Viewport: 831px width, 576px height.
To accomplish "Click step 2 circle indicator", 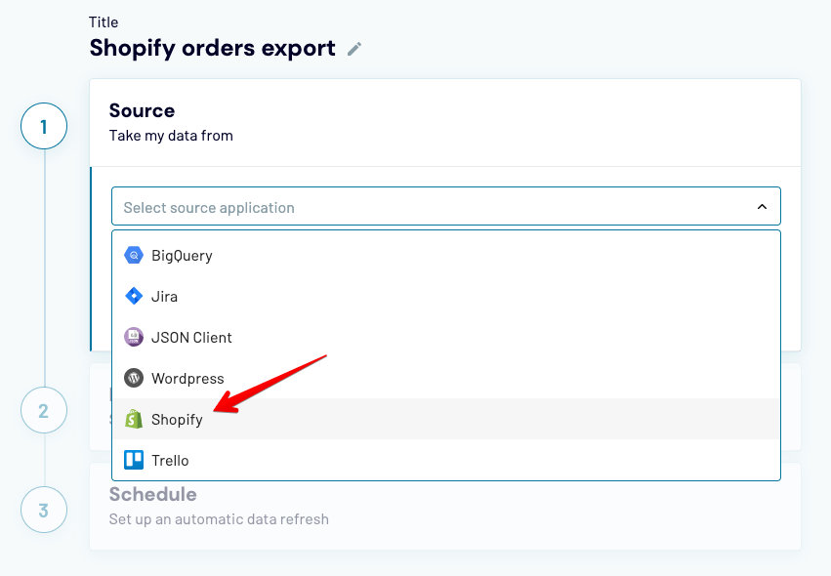I will coord(43,410).
